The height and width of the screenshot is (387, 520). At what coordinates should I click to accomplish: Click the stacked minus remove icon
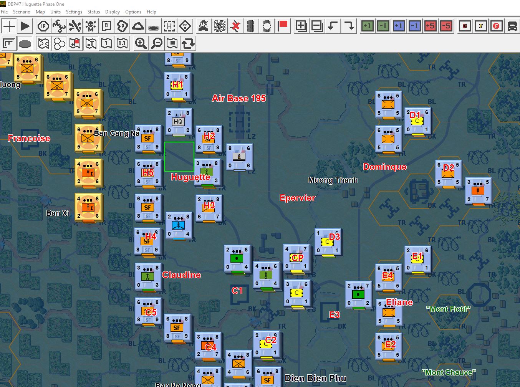pyautogui.click(x=317, y=26)
